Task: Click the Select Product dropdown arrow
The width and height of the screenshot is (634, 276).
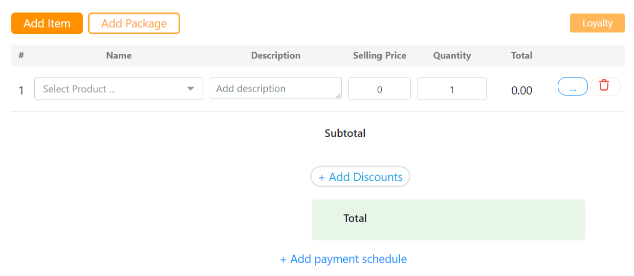Action: point(190,89)
